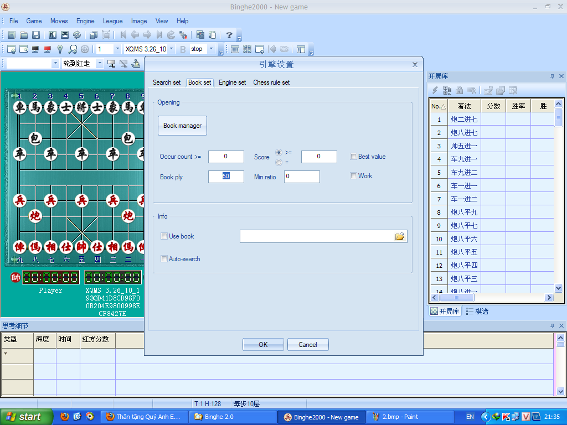Expand the stop mode dropdown
Screen dimensions: 567x425
click(212, 49)
